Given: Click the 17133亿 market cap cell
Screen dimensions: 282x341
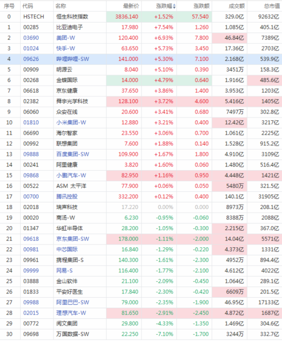Looking at the screenshot, I should 269,303.
